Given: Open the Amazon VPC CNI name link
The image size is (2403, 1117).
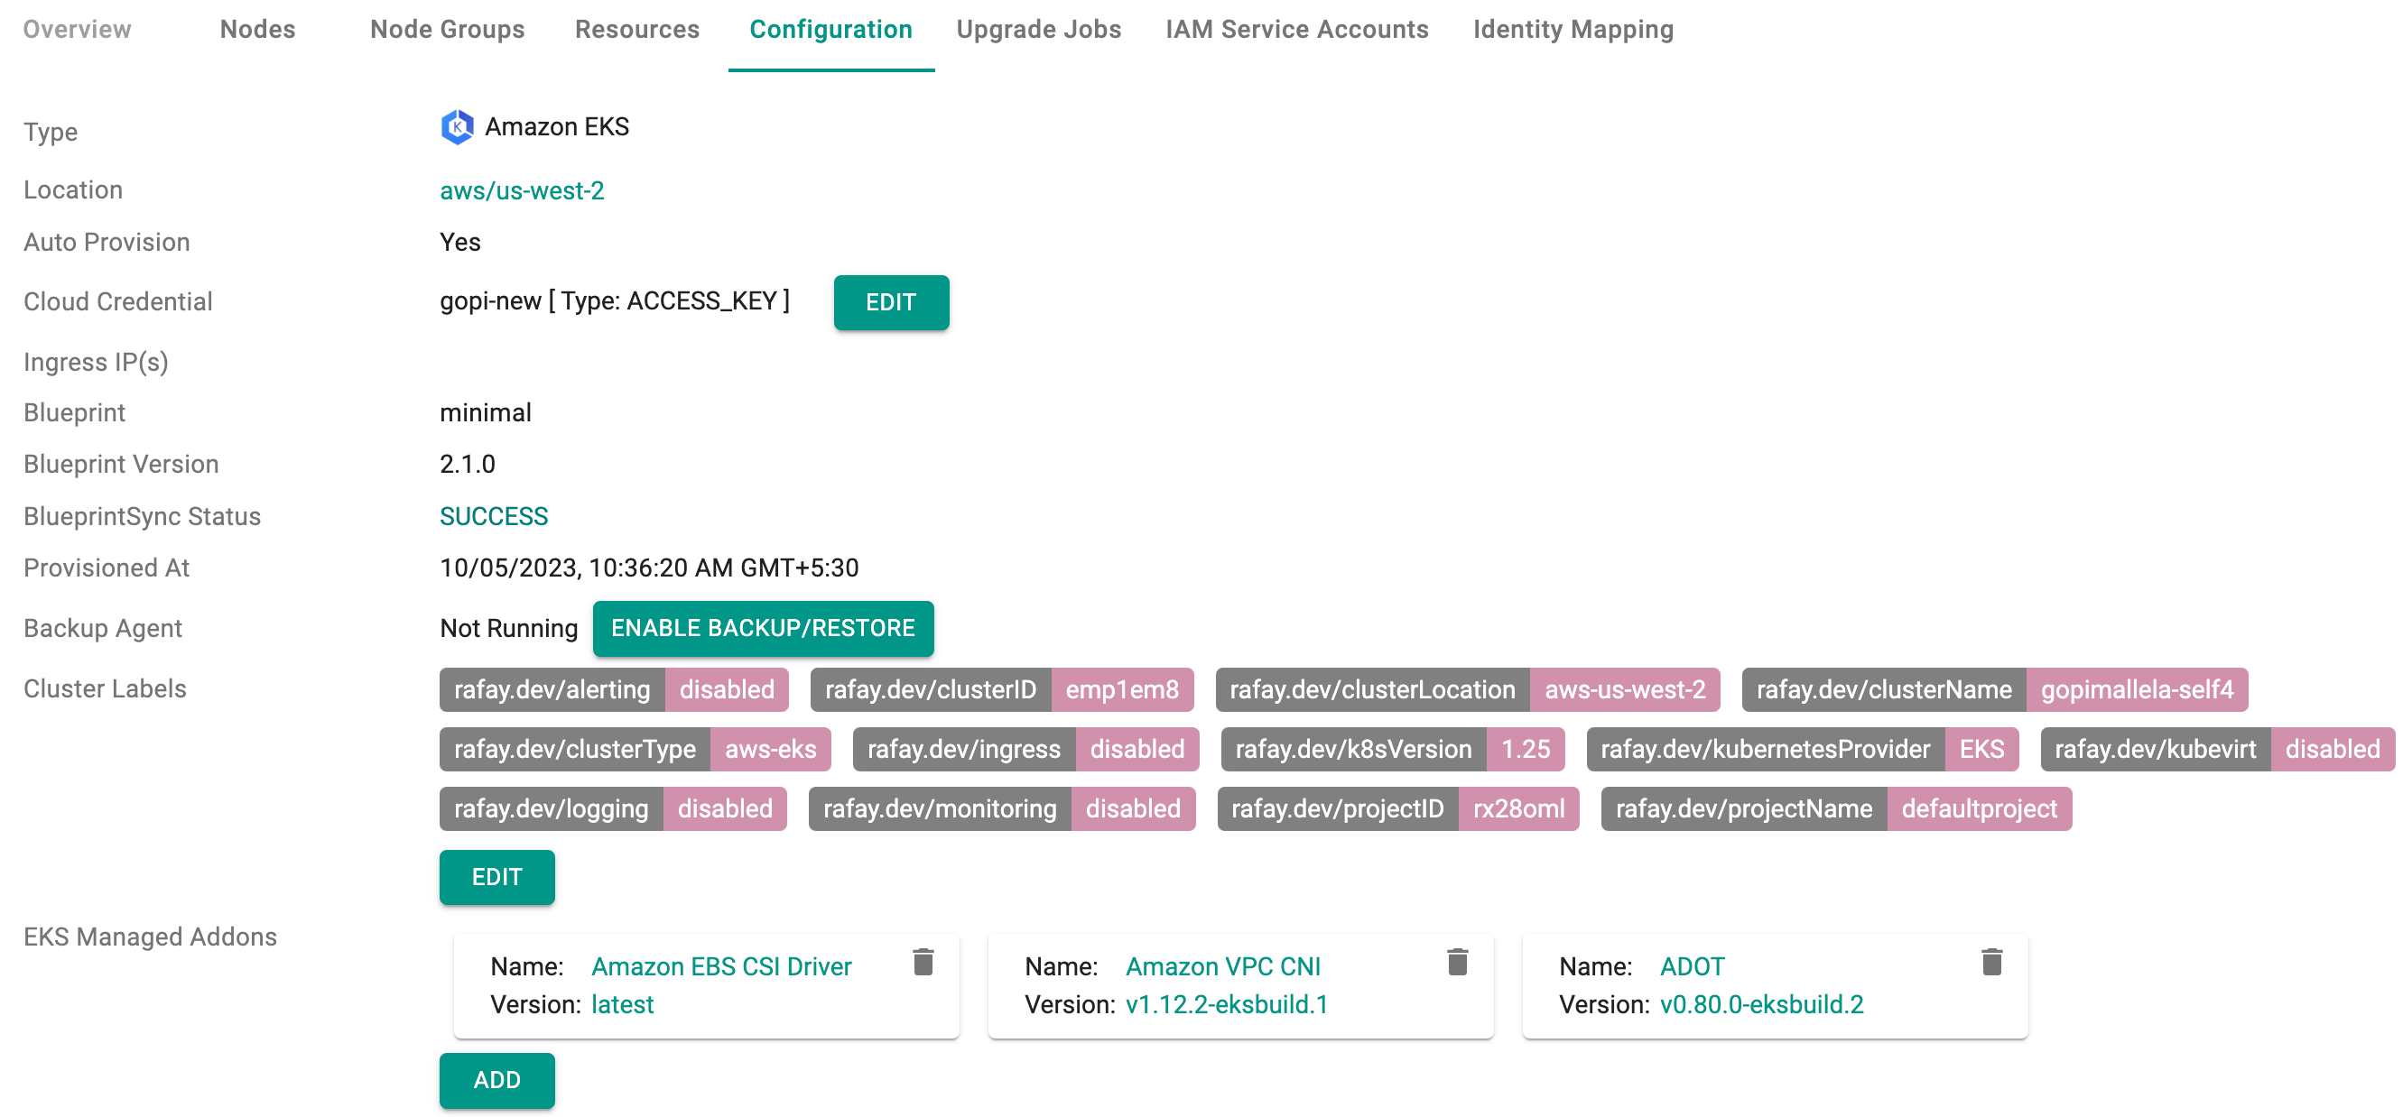Looking at the screenshot, I should [1224, 967].
